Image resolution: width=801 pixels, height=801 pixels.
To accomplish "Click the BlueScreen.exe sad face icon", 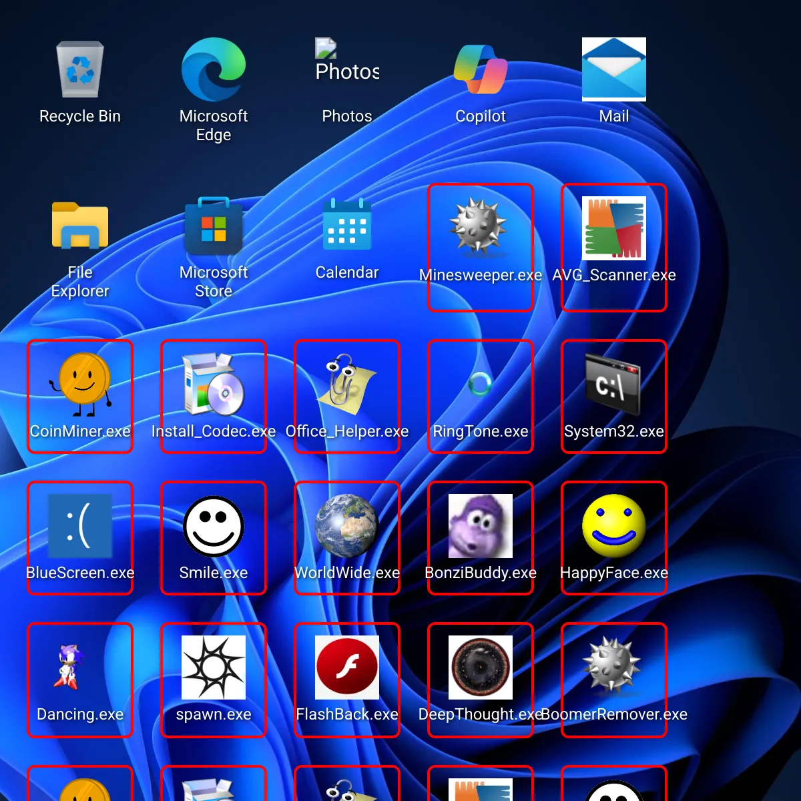I will point(80,526).
